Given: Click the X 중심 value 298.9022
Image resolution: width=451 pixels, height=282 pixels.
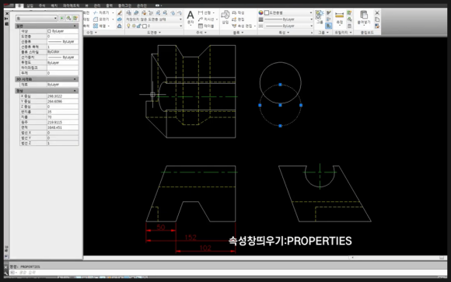Looking at the screenshot, I should 62,96.
